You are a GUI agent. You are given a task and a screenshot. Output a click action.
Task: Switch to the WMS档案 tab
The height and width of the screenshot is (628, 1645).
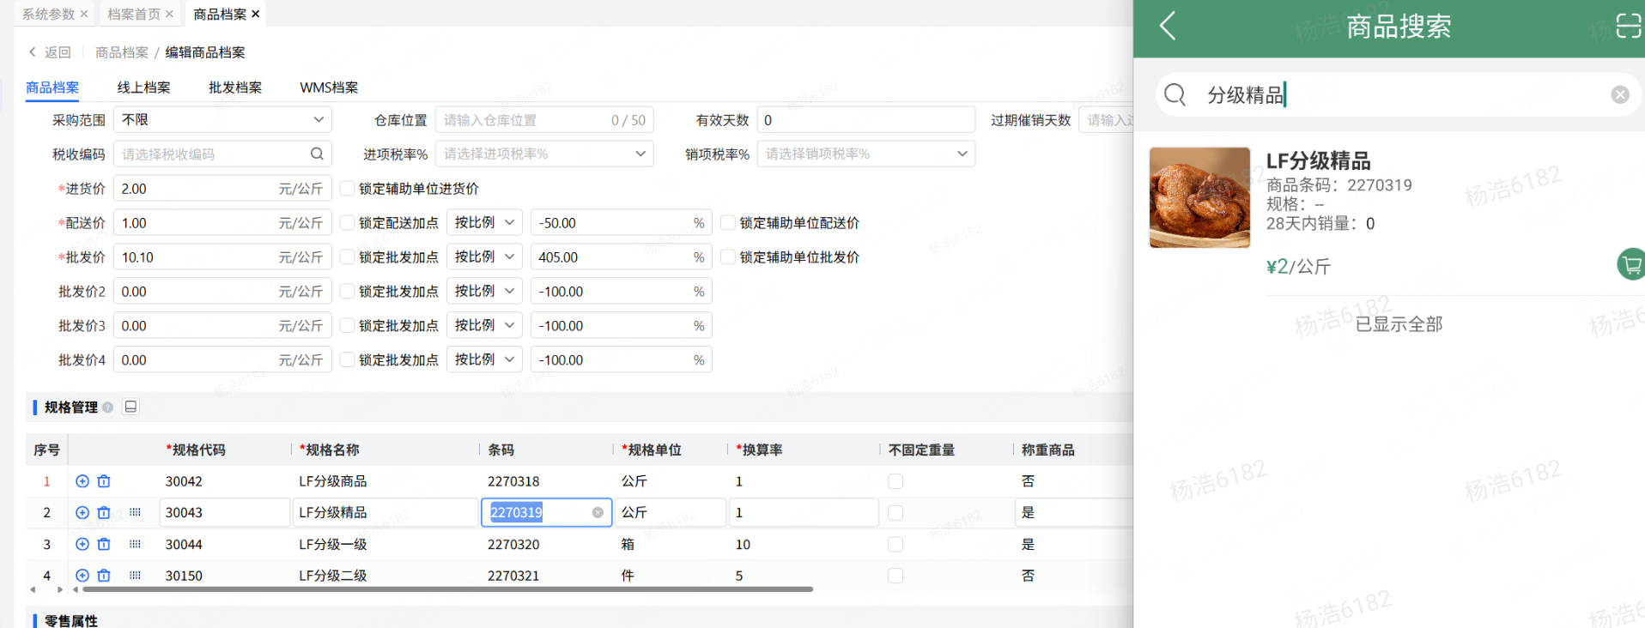click(329, 88)
